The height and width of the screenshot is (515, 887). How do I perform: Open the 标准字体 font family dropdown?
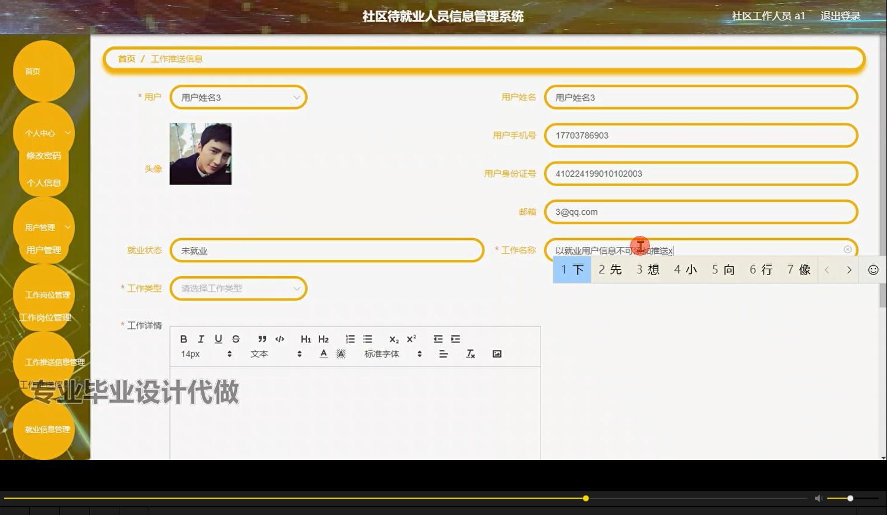point(393,353)
